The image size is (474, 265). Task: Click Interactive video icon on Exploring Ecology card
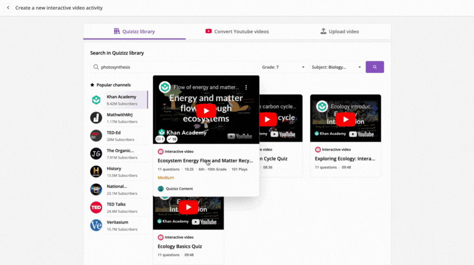[x=317, y=149]
